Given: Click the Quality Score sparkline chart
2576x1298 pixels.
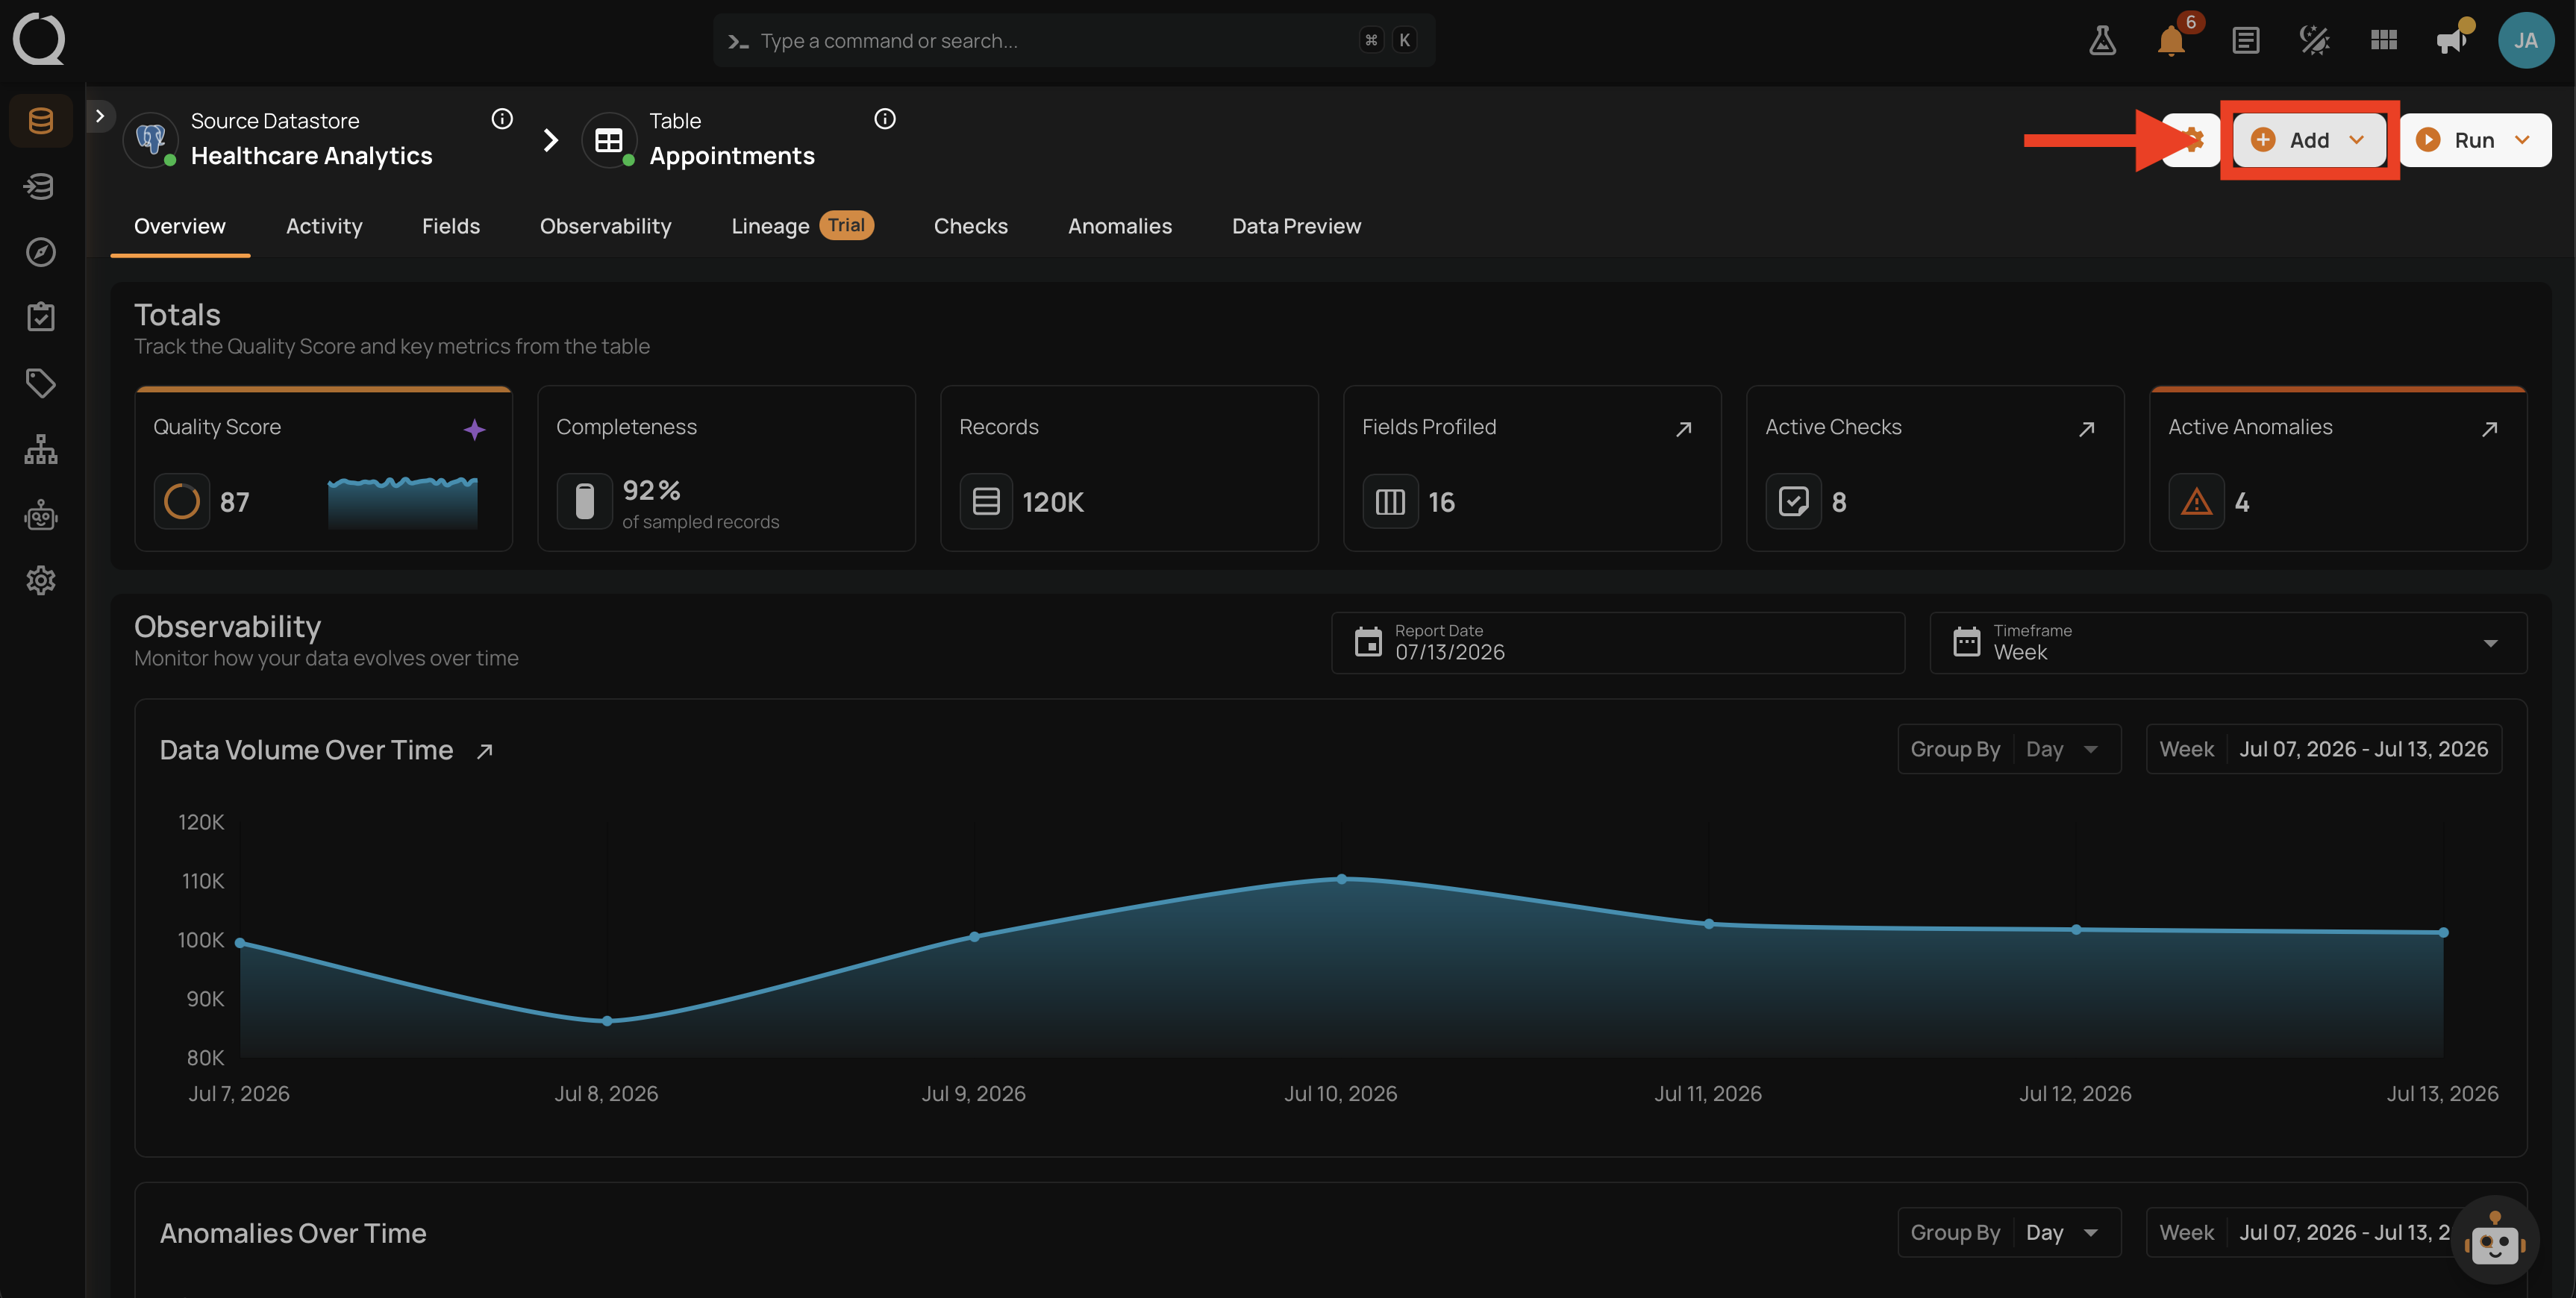Looking at the screenshot, I should tap(402, 502).
